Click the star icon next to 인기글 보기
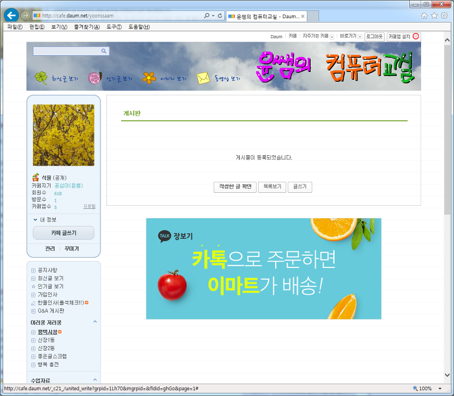Viewport: 454px width, 396px height. pos(33,286)
